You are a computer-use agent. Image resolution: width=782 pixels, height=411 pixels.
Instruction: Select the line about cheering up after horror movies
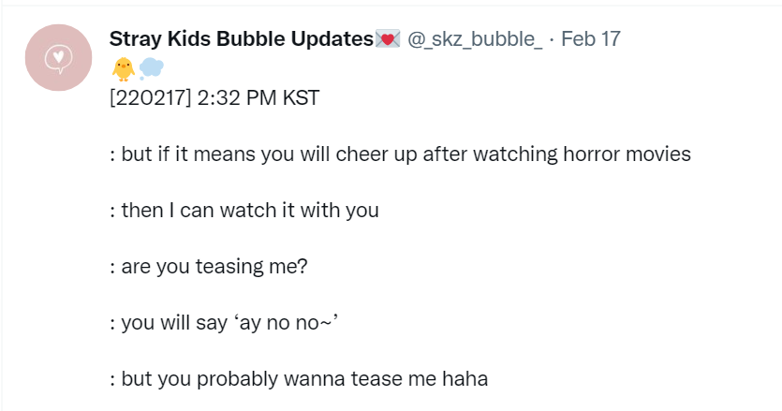click(x=400, y=154)
